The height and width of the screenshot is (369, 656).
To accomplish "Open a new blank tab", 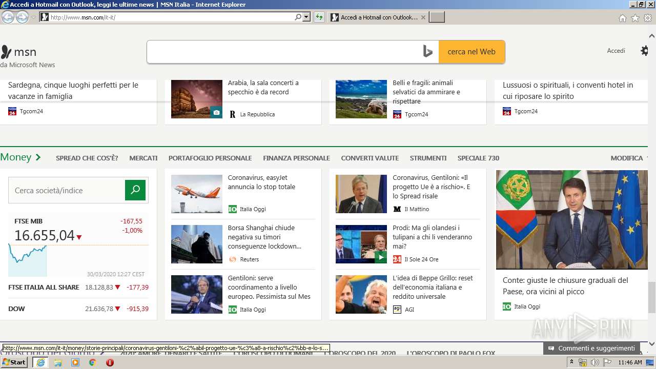I will (437, 17).
